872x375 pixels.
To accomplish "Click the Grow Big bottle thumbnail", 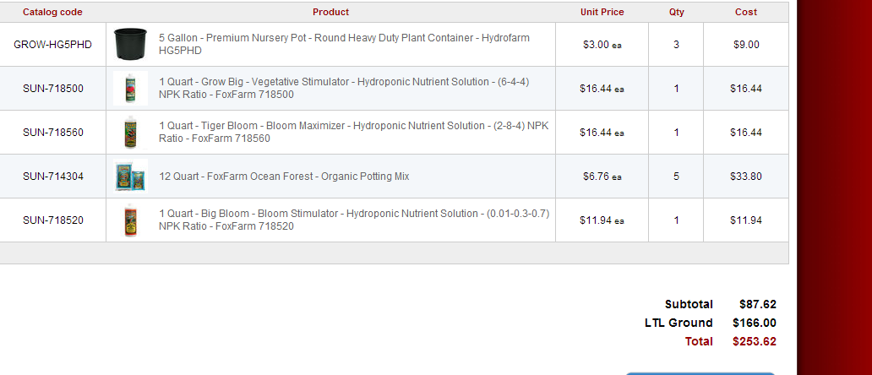I will tap(130, 89).
